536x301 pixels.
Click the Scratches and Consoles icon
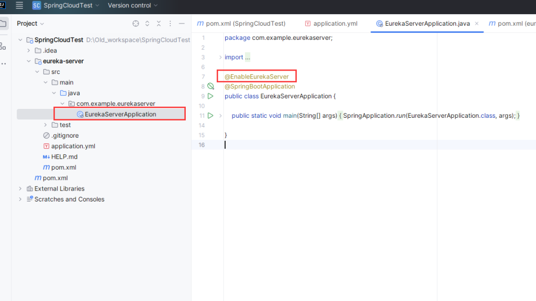tap(30, 199)
